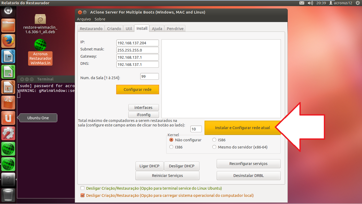Image resolution: width=362 pixels, height=204 pixels.
Task: Click the Desligar DHCP button
Action: coord(182,166)
